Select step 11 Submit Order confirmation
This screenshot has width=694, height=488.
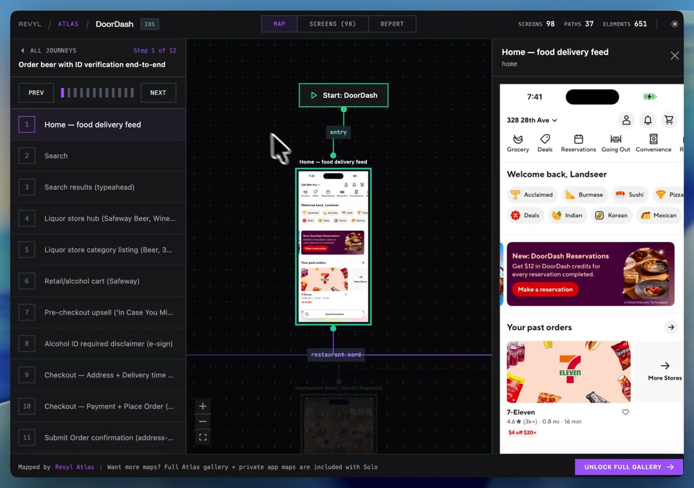(98, 438)
